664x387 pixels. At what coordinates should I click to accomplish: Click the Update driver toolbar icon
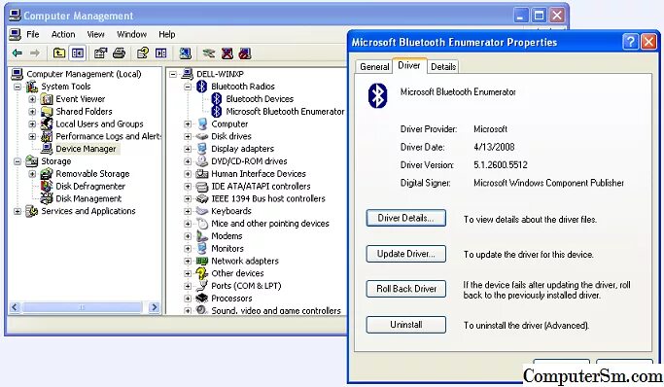pyautogui.click(x=209, y=53)
